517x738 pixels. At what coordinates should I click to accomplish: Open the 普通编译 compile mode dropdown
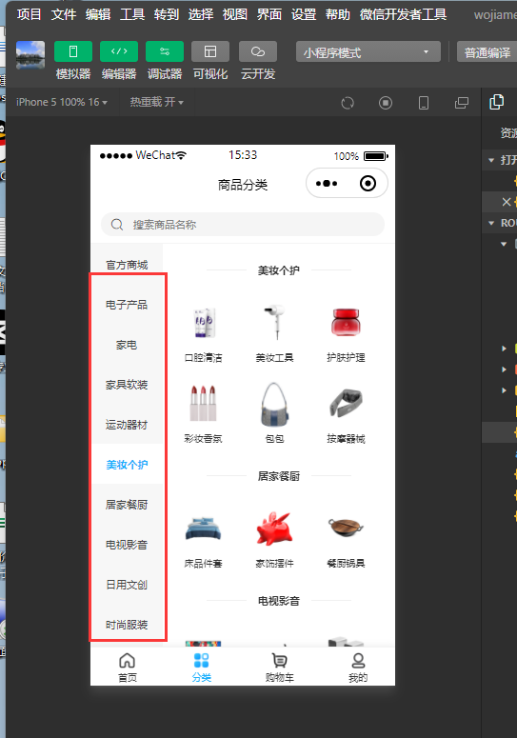[x=487, y=51]
